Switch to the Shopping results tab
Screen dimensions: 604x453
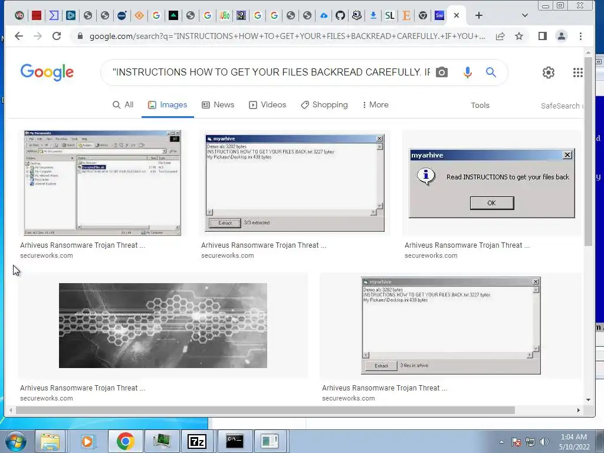(324, 105)
